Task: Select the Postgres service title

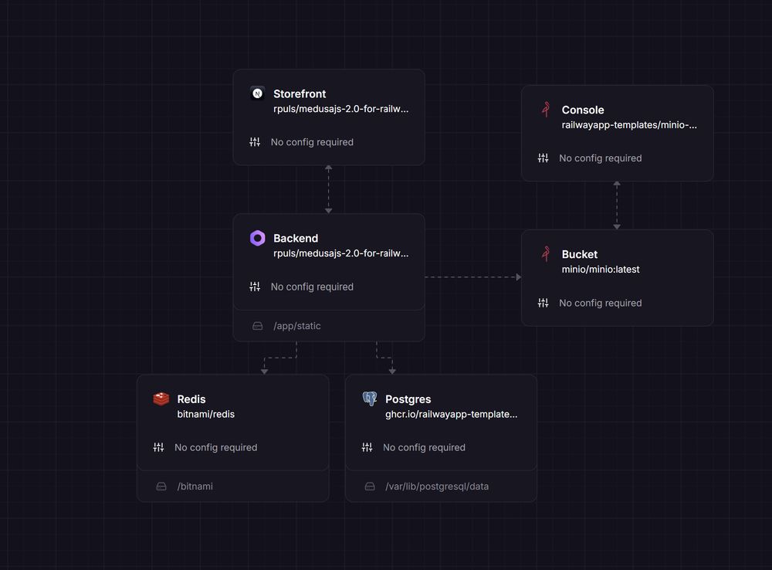Action: tap(408, 399)
